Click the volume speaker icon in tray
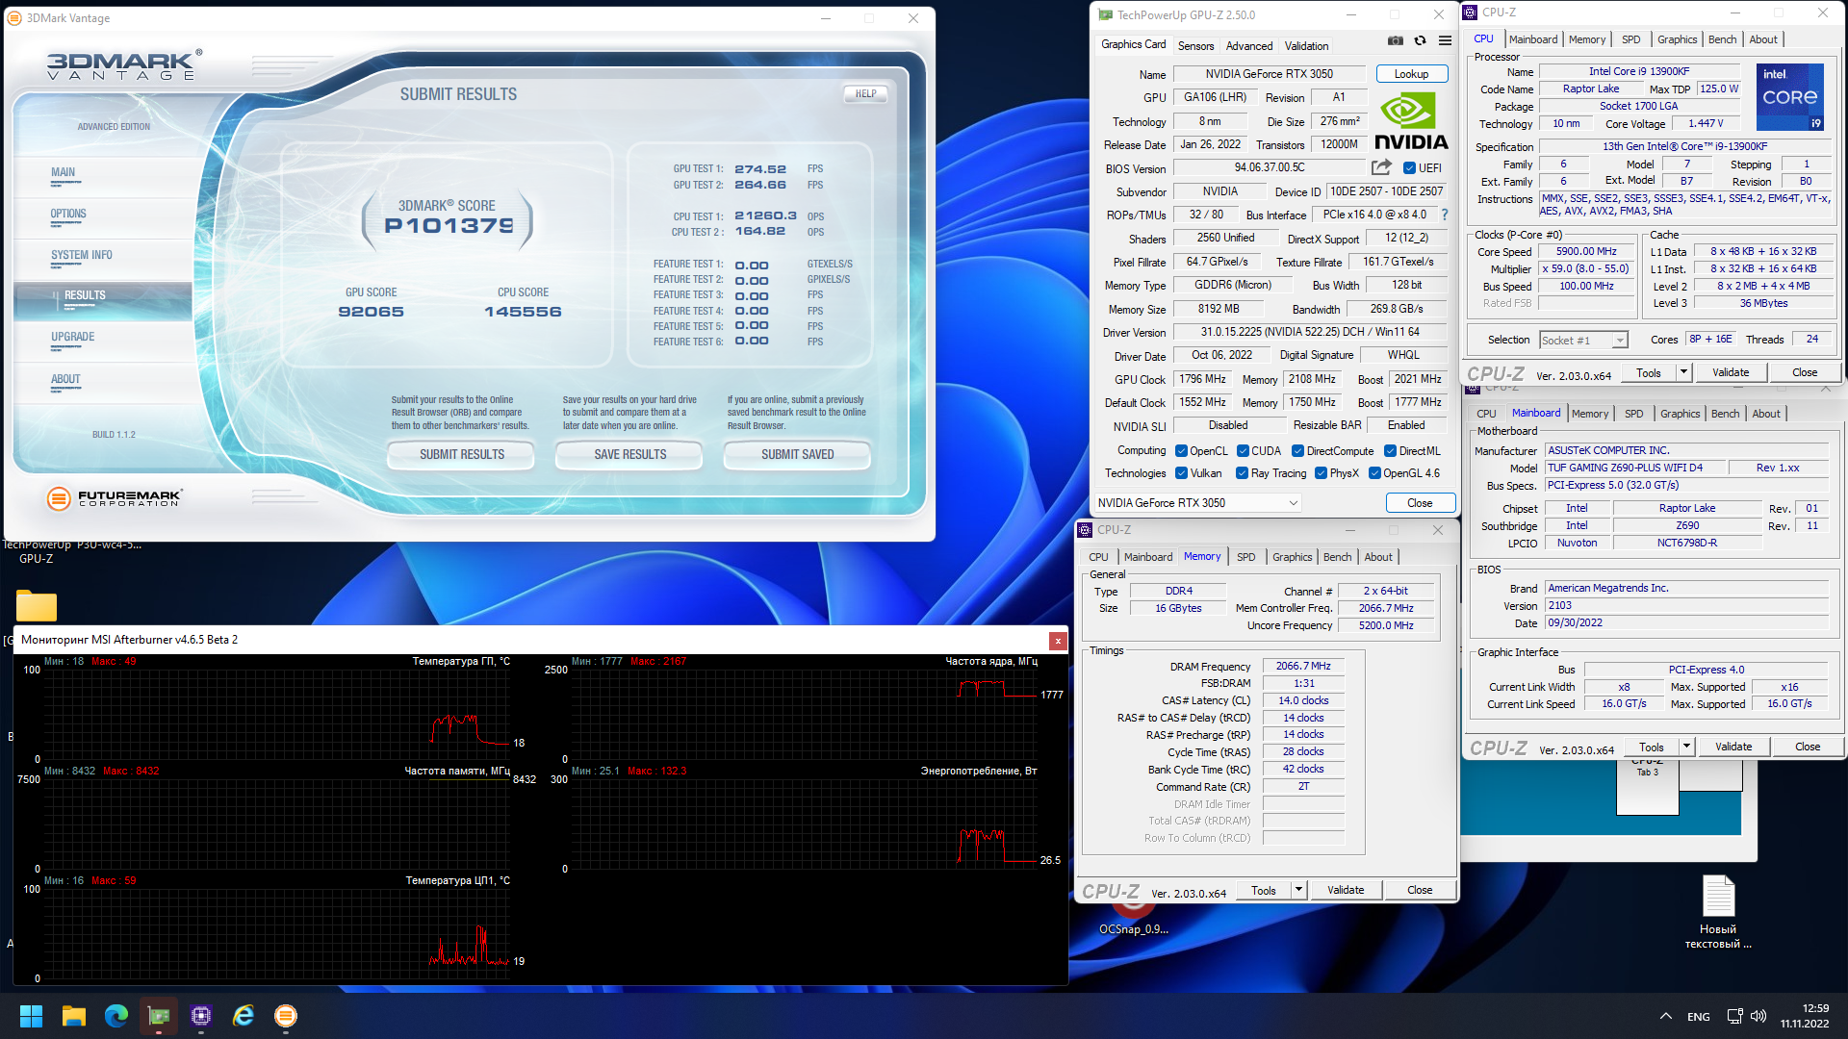The height and width of the screenshot is (1039, 1848). pyautogui.click(x=1758, y=1016)
